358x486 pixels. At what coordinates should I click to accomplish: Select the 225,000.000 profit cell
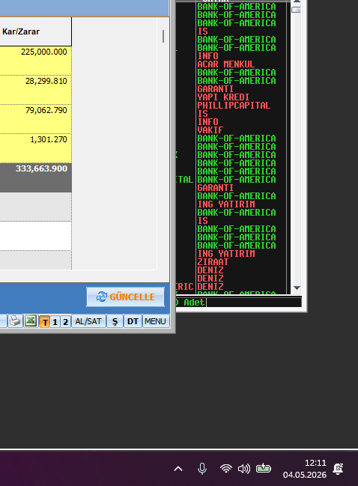coord(35,61)
